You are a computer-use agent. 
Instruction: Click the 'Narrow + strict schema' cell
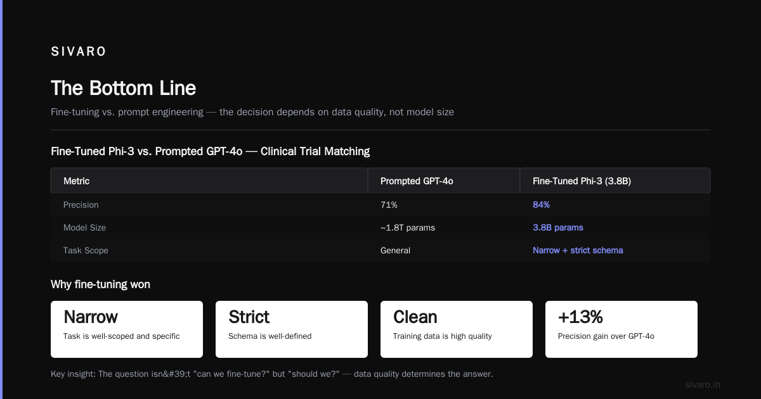pos(578,251)
